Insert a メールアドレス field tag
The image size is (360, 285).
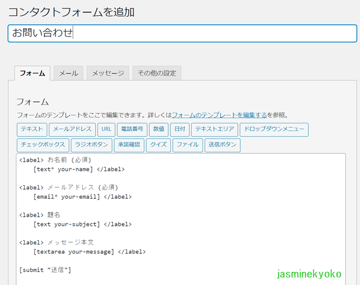pyautogui.click(x=73, y=130)
